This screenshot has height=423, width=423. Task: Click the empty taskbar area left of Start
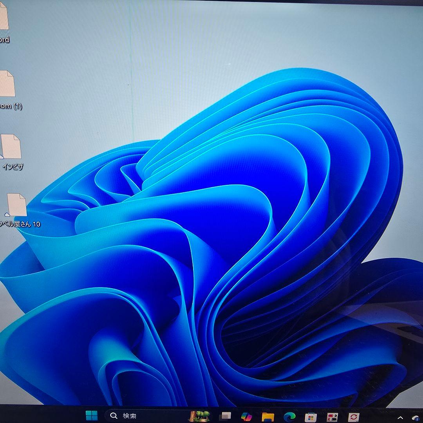coord(39,415)
